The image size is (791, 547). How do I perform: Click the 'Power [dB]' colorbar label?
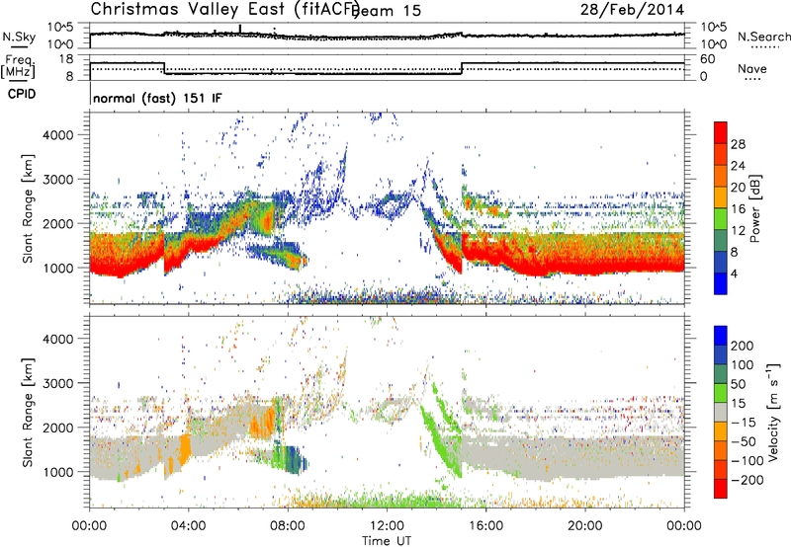[754, 208]
